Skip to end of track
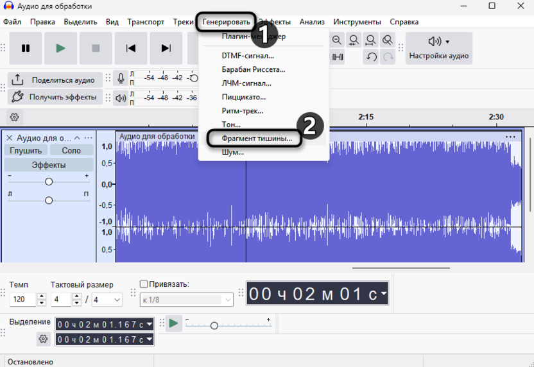534x367 pixels. pyautogui.click(x=166, y=48)
